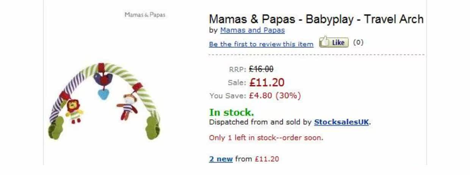
Task: Click the product title Travel Arch heading
Action: tap(316, 19)
